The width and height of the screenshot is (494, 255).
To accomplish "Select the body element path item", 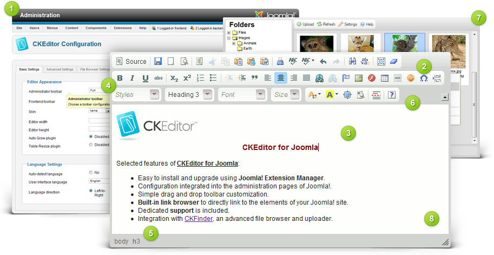I will coord(121,241).
